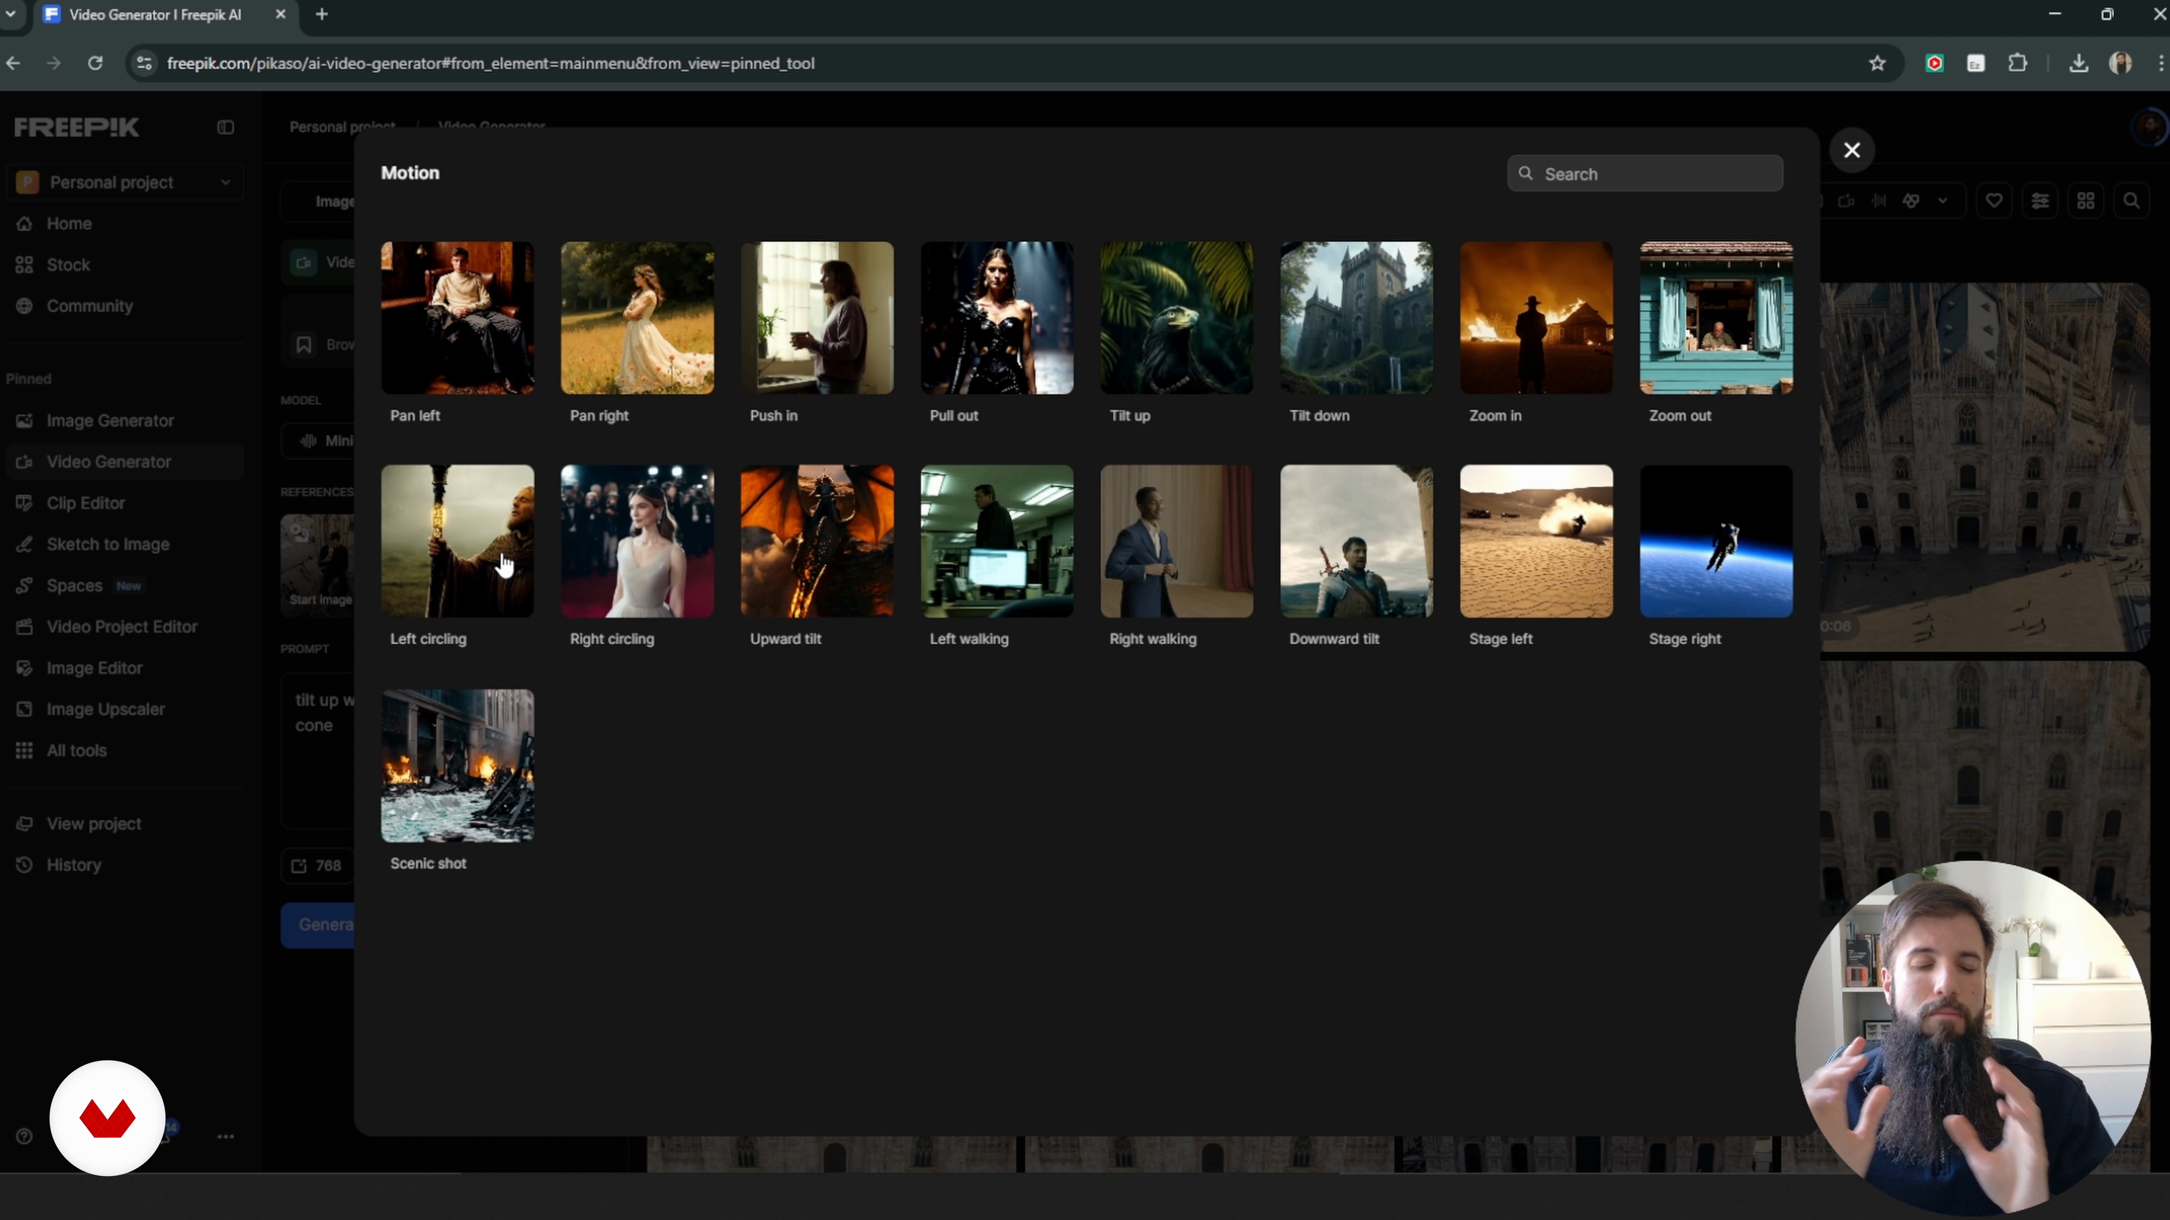Open Community in the sidebar
2170x1220 pixels.
[125, 307]
